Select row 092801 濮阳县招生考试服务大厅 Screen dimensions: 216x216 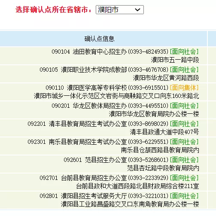tap(103, 200)
